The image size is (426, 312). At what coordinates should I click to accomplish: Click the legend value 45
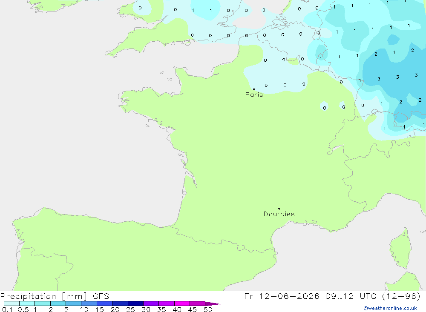coord(193,309)
